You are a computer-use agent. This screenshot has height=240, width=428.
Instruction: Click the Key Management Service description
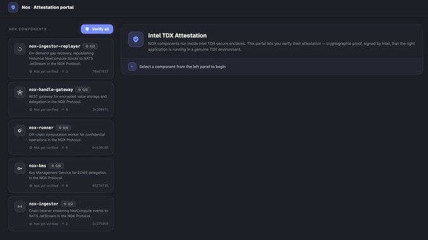(x=67, y=175)
